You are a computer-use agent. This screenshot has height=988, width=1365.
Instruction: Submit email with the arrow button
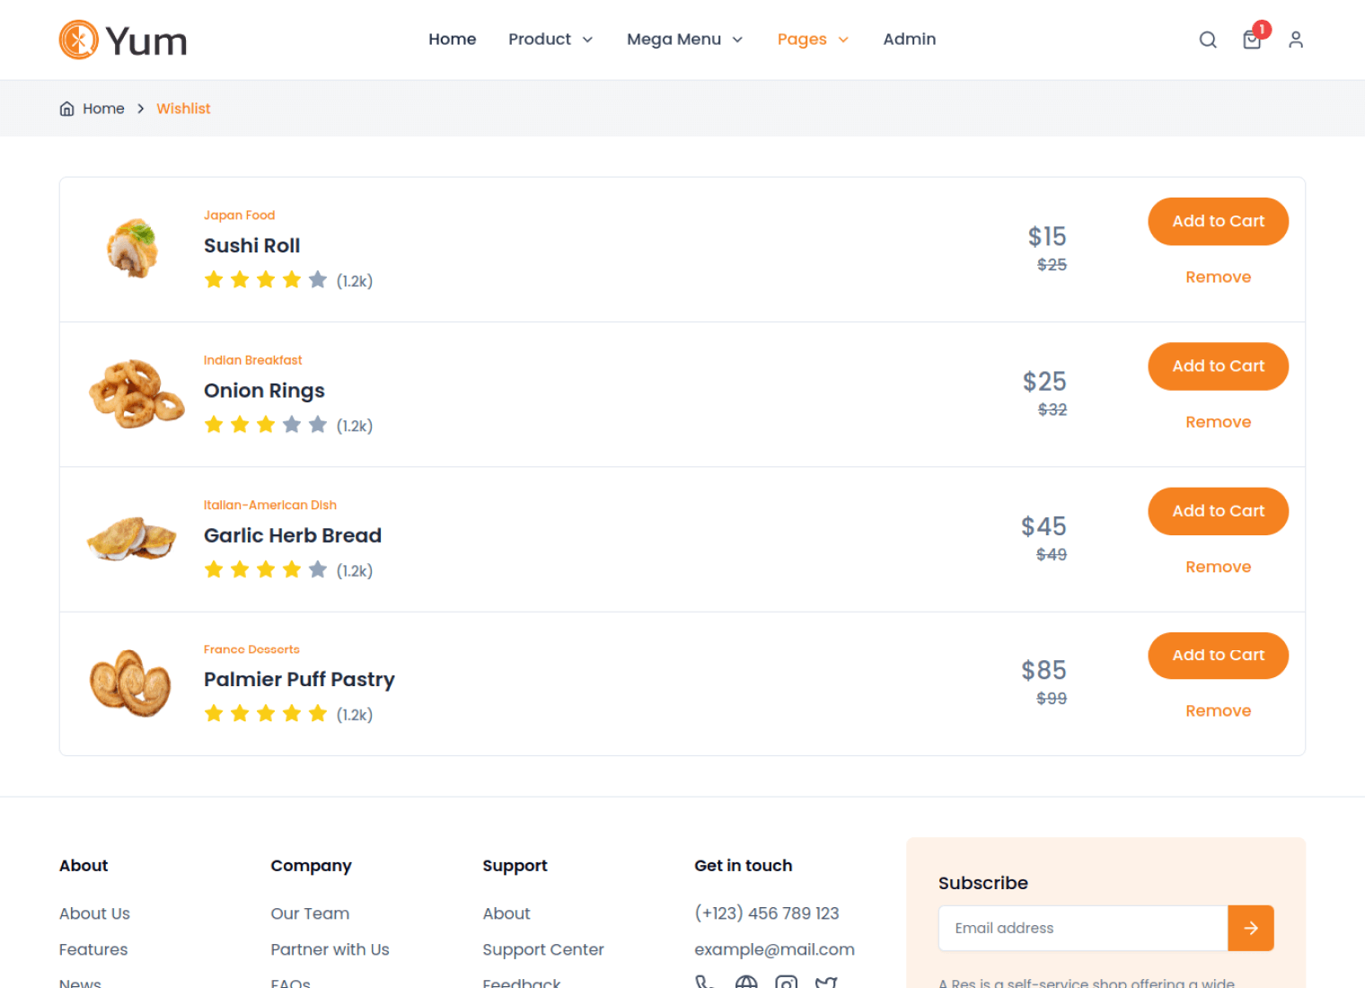pyautogui.click(x=1250, y=928)
